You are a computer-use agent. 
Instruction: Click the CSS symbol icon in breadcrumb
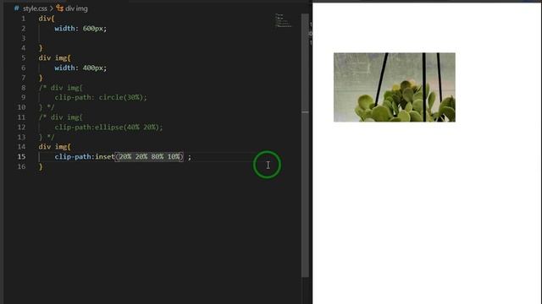[x=60, y=8]
